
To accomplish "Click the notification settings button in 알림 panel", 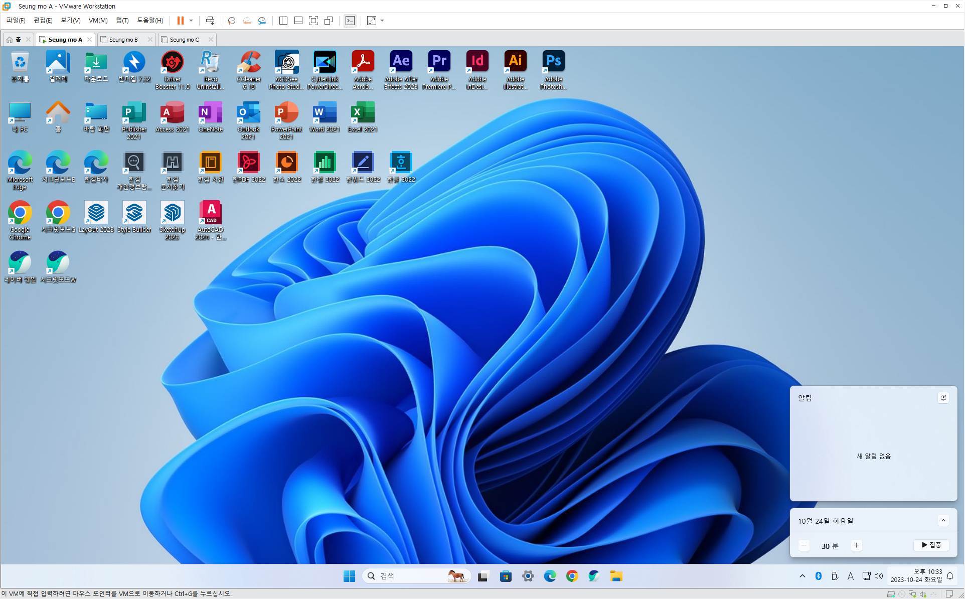I will 943,398.
